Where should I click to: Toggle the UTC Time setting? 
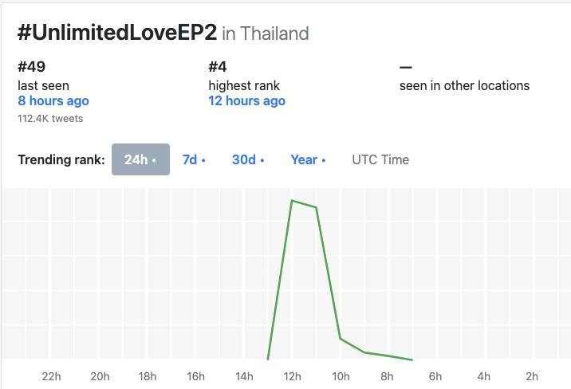[380, 159]
